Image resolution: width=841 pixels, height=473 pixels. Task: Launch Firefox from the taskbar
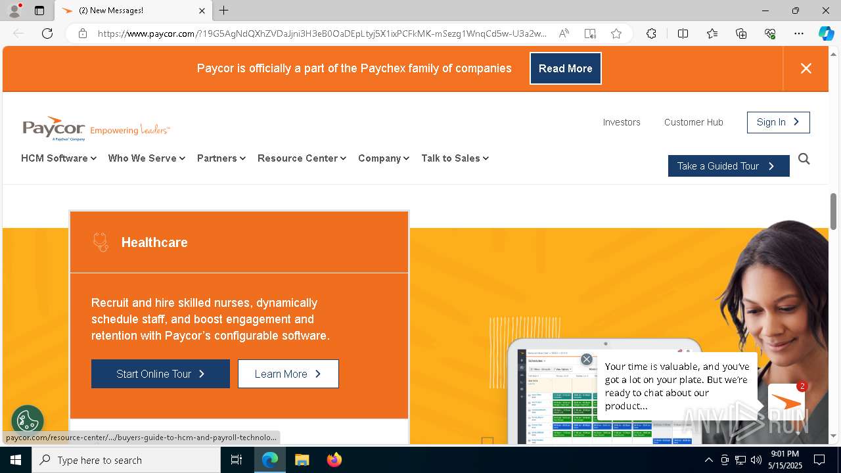334,460
